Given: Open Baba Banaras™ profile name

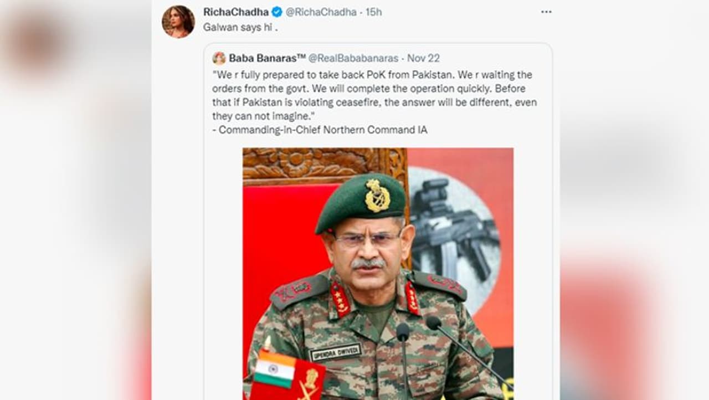Looking at the screenshot, I should (x=267, y=58).
